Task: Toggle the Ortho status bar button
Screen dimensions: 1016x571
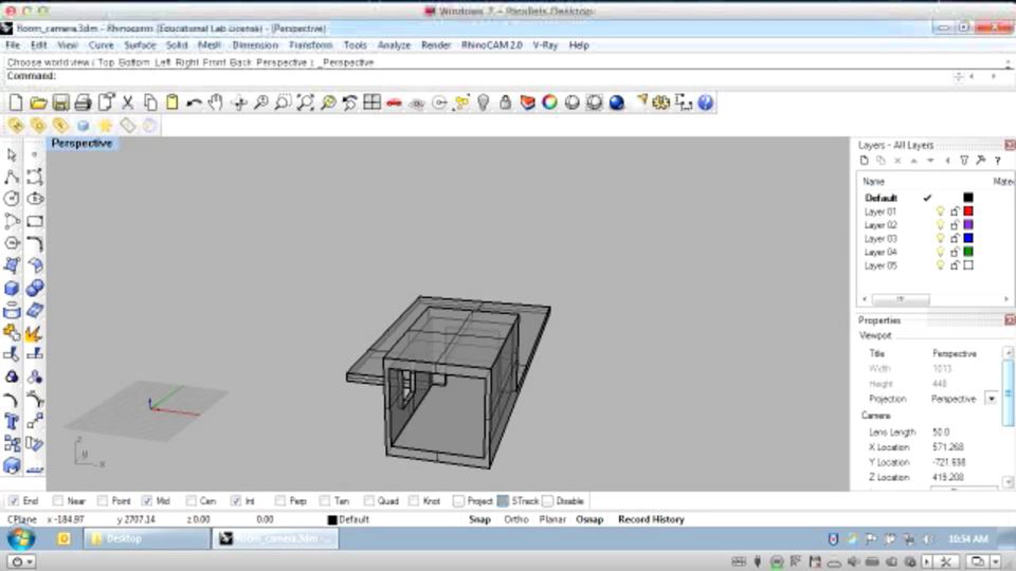Action: tap(516, 519)
